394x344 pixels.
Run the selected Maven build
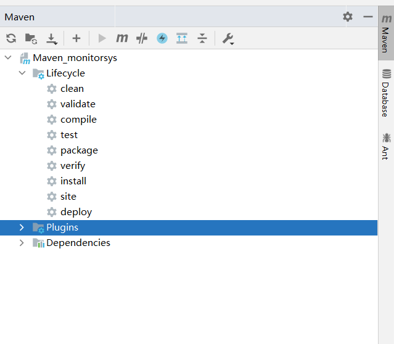[x=102, y=38]
